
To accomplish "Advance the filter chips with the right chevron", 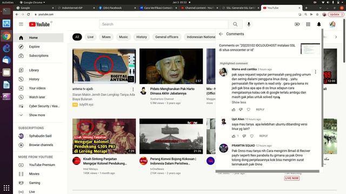I will coord(336,37).
